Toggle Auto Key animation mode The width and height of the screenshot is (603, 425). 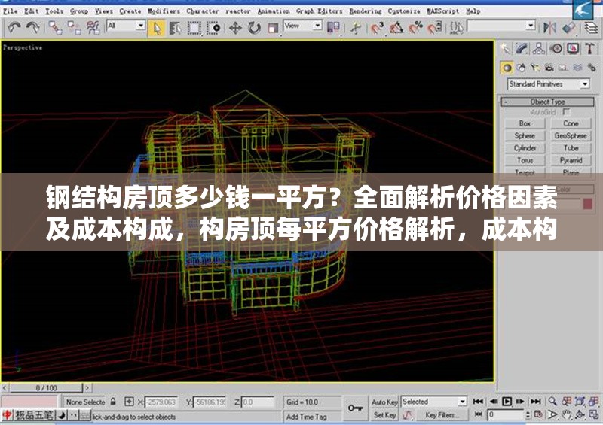(384, 402)
